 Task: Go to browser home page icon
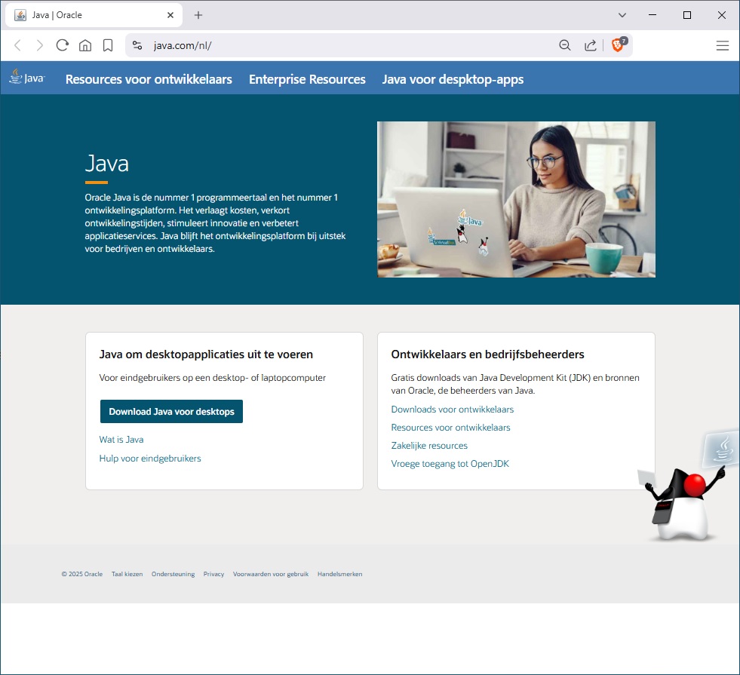[x=85, y=45]
